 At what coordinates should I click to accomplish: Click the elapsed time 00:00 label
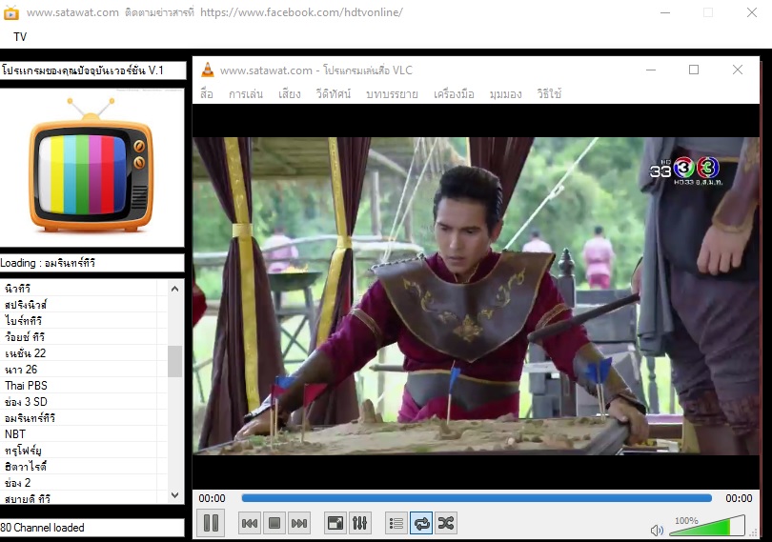coord(213,498)
